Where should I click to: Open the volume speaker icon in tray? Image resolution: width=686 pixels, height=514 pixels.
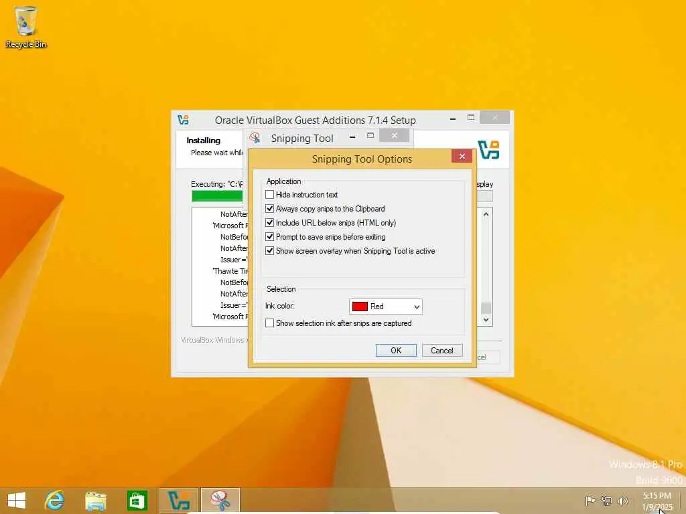622,501
